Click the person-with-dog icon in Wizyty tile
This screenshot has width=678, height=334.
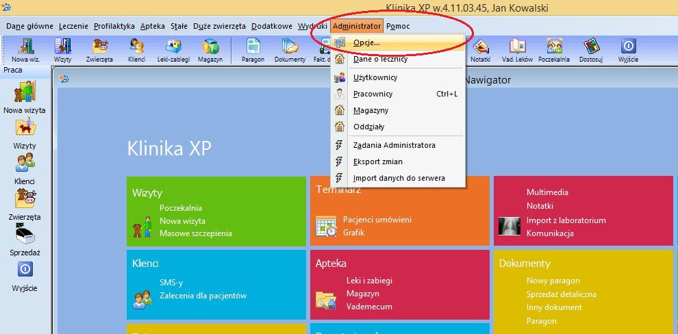pyautogui.click(x=142, y=227)
